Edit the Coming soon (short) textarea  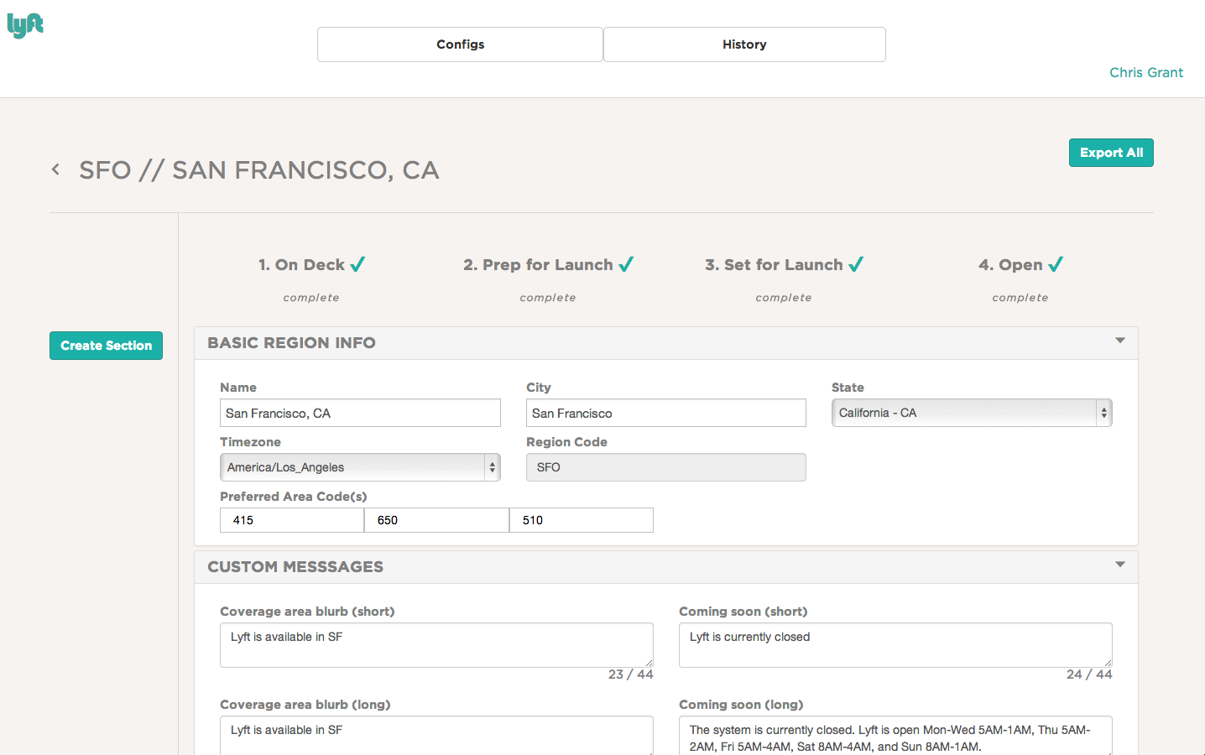895,645
